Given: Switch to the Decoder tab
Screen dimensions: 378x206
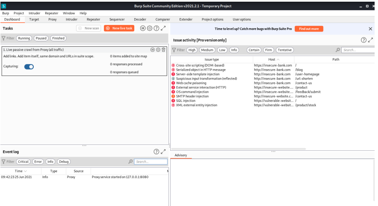Looking at the screenshot, I should [x=140, y=19].
